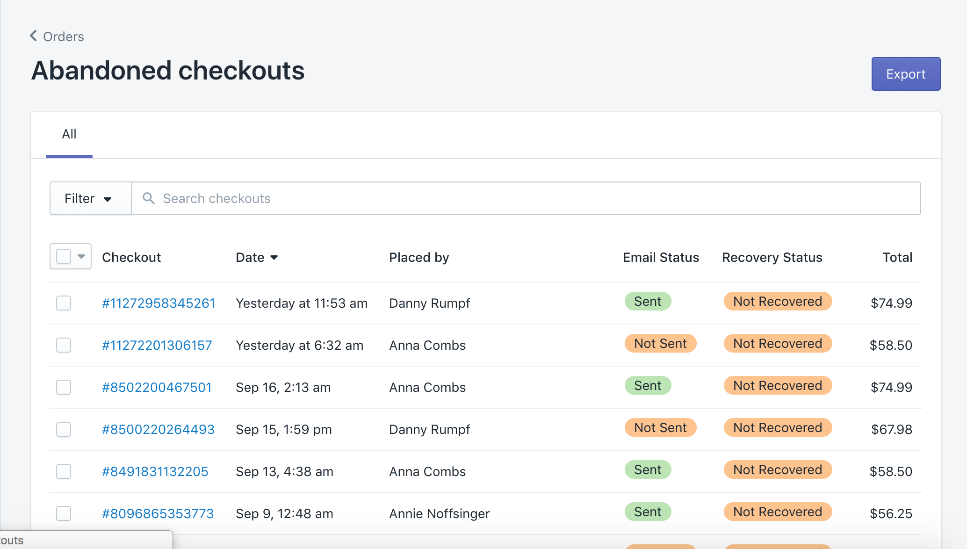Click the Date sort arrow icon
967x549 pixels.
(x=274, y=258)
